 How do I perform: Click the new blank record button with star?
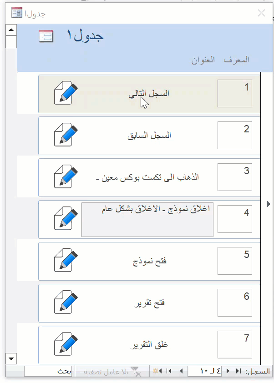click(x=157, y=371)
